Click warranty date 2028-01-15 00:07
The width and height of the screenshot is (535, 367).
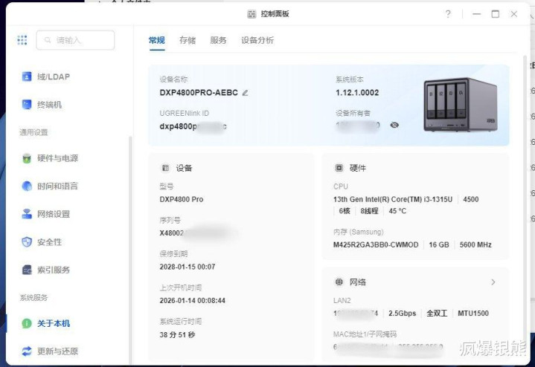(x=188, y=267)
